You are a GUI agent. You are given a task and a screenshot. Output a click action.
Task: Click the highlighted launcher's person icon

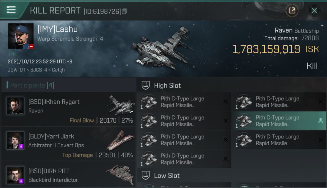(320, 121)
